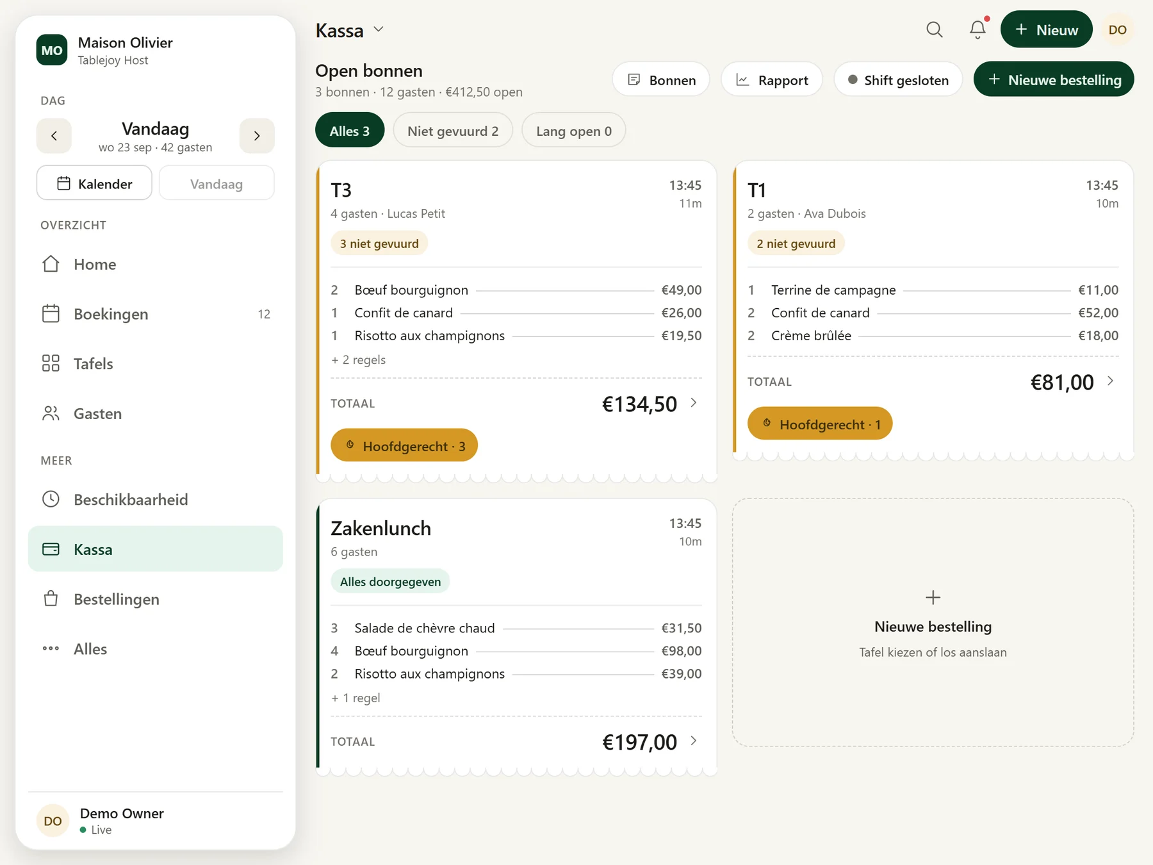Click the Nieuw button in top bar

tap(1047, 29)
